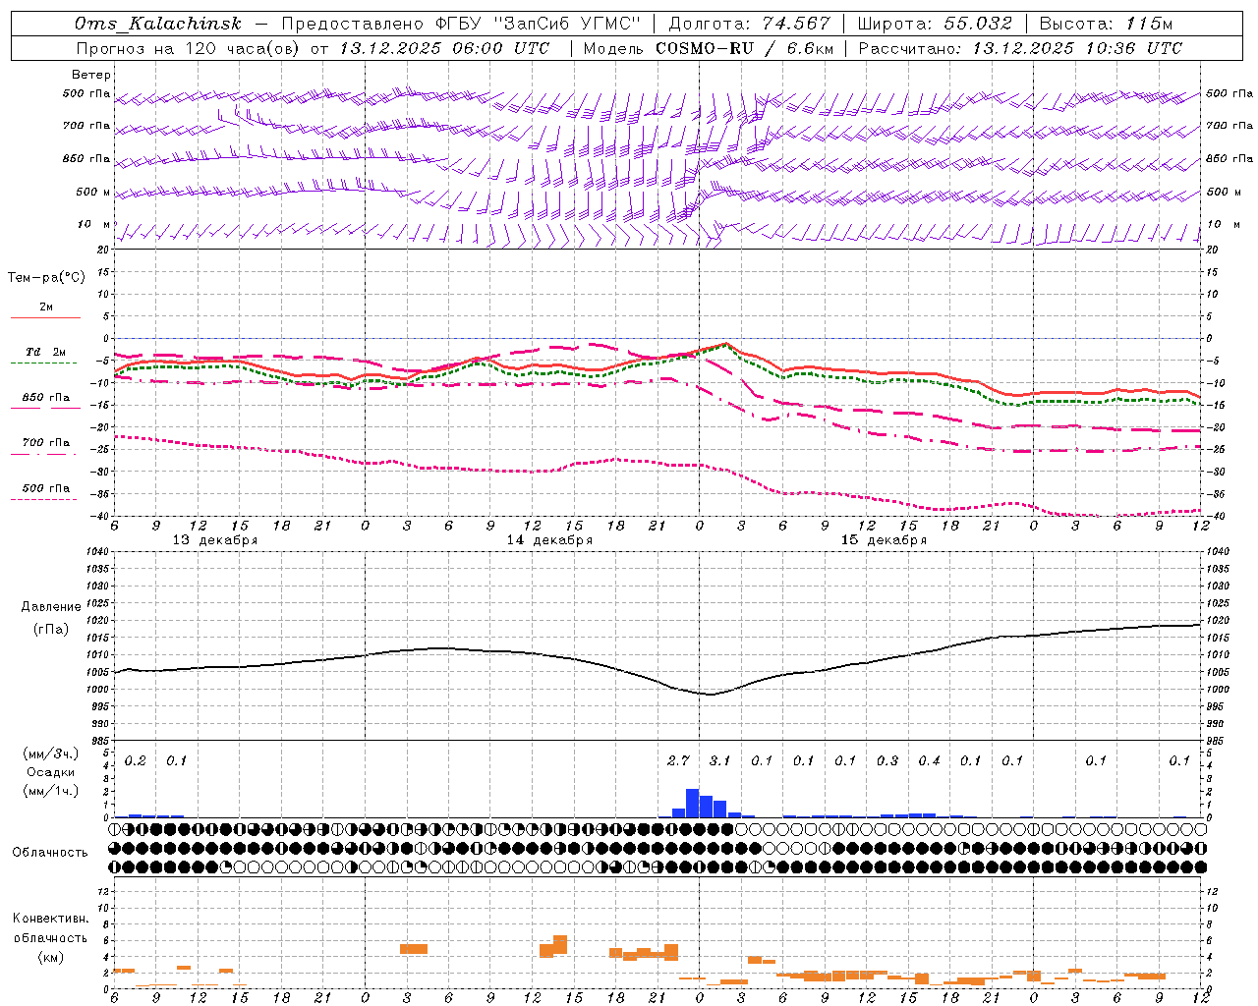This screenshot has width=1258, height=1006.
Task: Click the precipitation total 2.7
Action: pyautogui.click(x=678, y=761)
